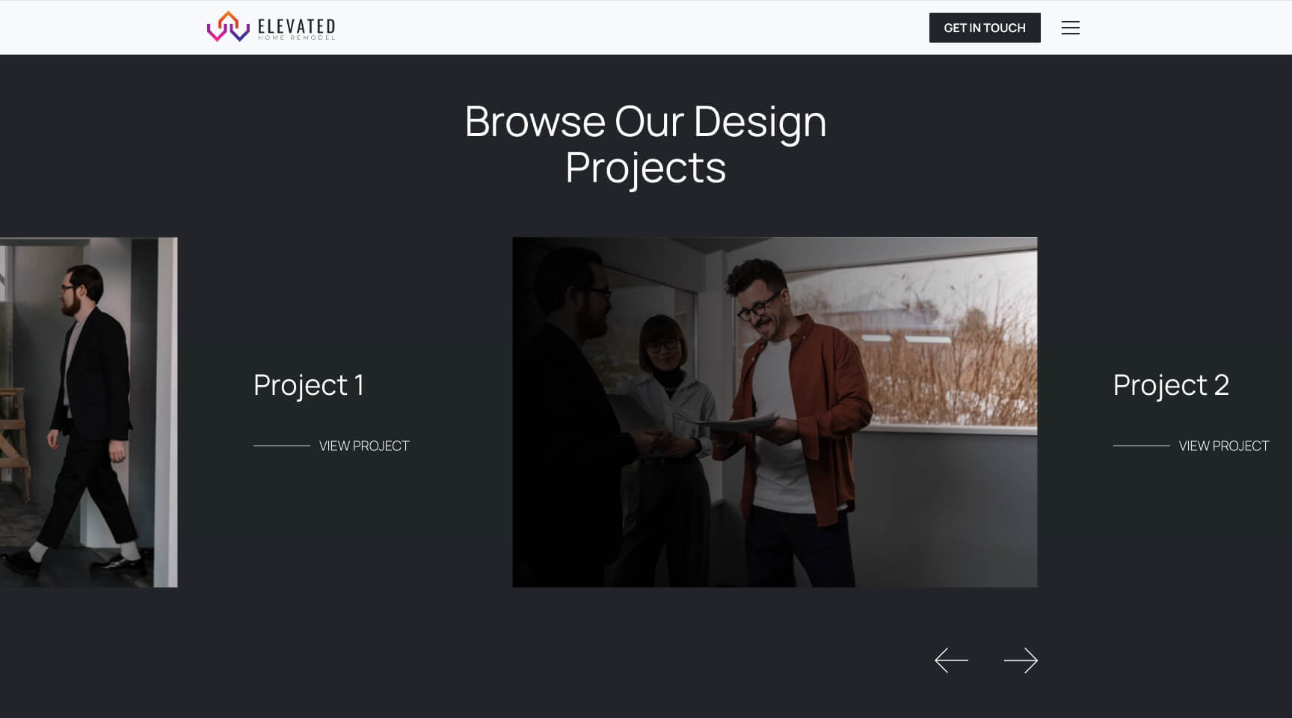Select the photo of man walking
1292x718 pixels.
pyautogui.click(x=88, y=412)
